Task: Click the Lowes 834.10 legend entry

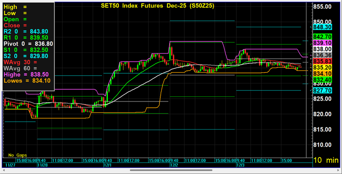Action: (x=27, y=81)
